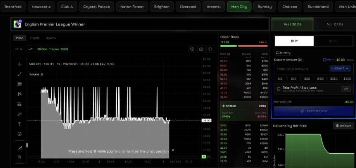Image resolution: width=356 pixels, height=168 pixels.
Task: Select the trend line drawing tool
Action: pos(19,74)
